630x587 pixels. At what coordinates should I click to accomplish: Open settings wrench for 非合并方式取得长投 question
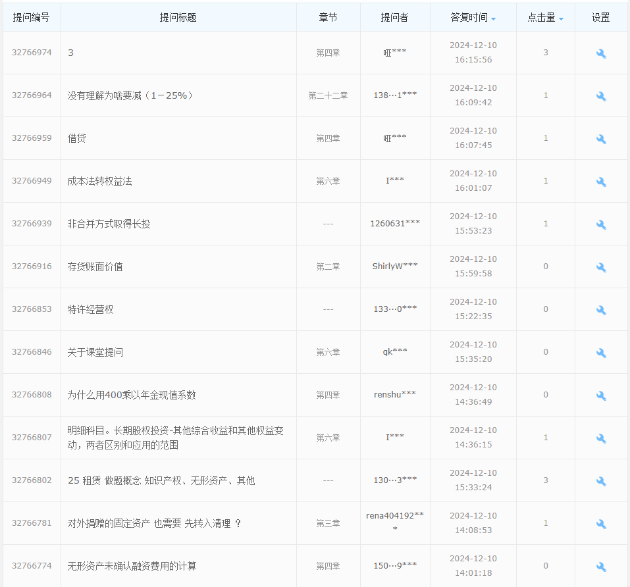[600, 224]
